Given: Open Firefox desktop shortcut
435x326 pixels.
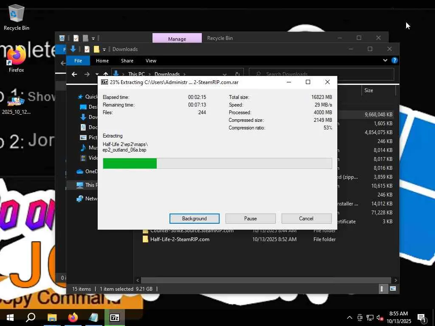Looking at the screenshot, I should 16,59.
